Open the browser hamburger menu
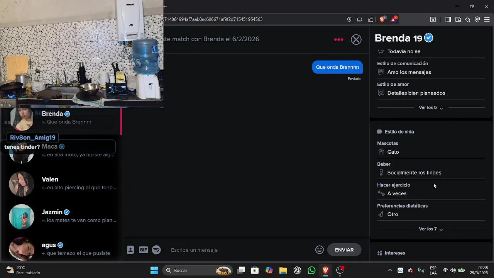The image size is (494, 278). [487, 19]
